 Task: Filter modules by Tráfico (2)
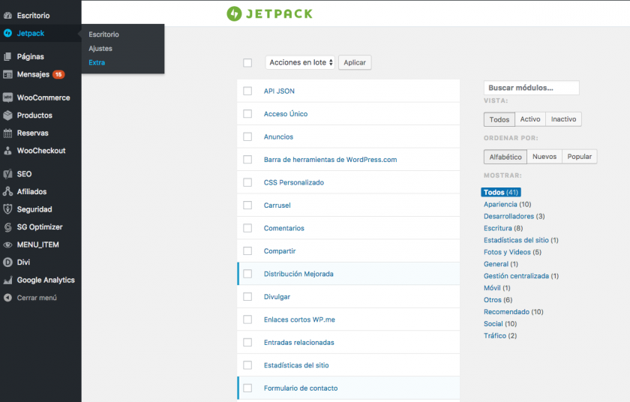coord(499,336)
